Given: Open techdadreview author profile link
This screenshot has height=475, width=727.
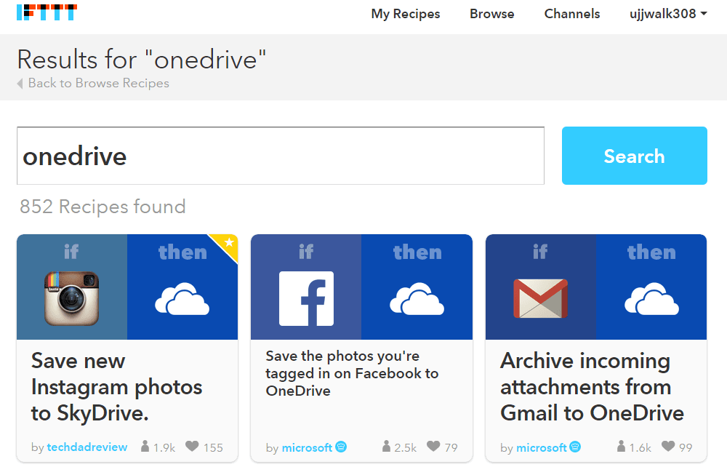Looking at the screenshot, I should (87, 447).
